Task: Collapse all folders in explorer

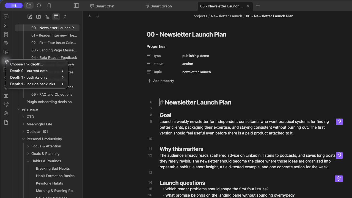Action: coord(65,17)
